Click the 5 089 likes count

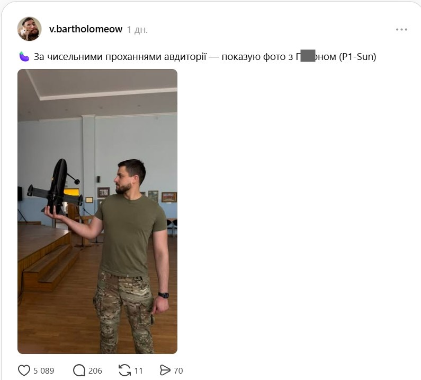(x=44, y=371)
